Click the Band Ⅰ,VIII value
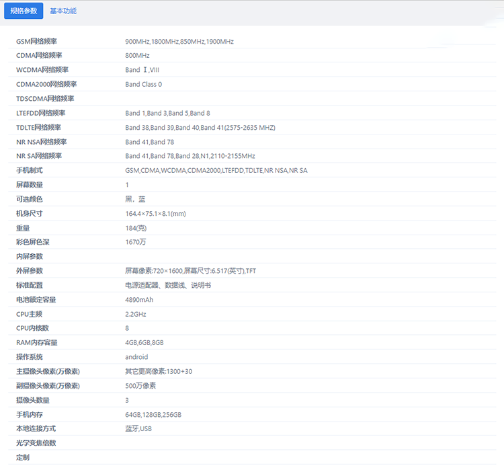 coord(142,70)
